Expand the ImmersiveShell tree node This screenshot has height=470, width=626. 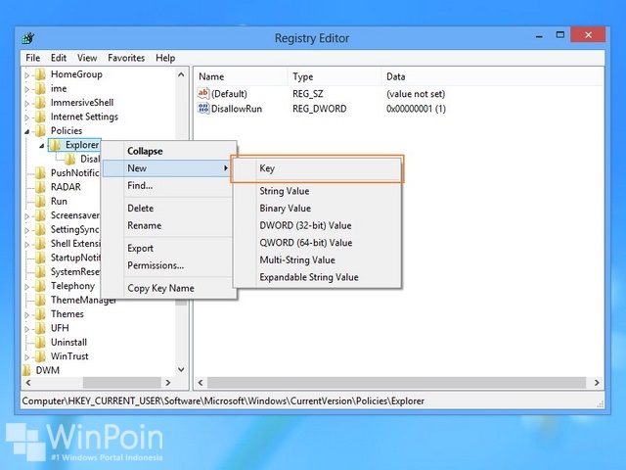click(x=26, y=104)
